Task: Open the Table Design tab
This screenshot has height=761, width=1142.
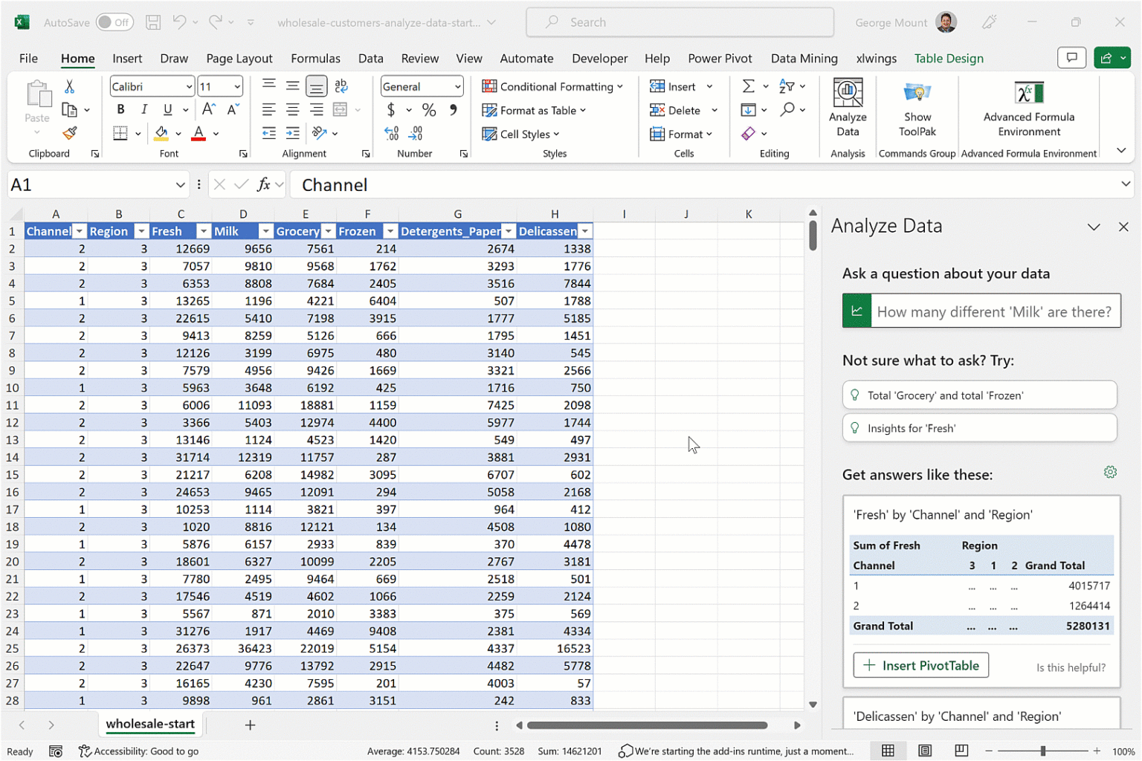Action: click(x=948, y=59)
